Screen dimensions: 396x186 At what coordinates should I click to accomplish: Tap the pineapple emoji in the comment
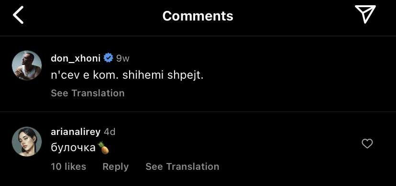click(x=103, y=148)
